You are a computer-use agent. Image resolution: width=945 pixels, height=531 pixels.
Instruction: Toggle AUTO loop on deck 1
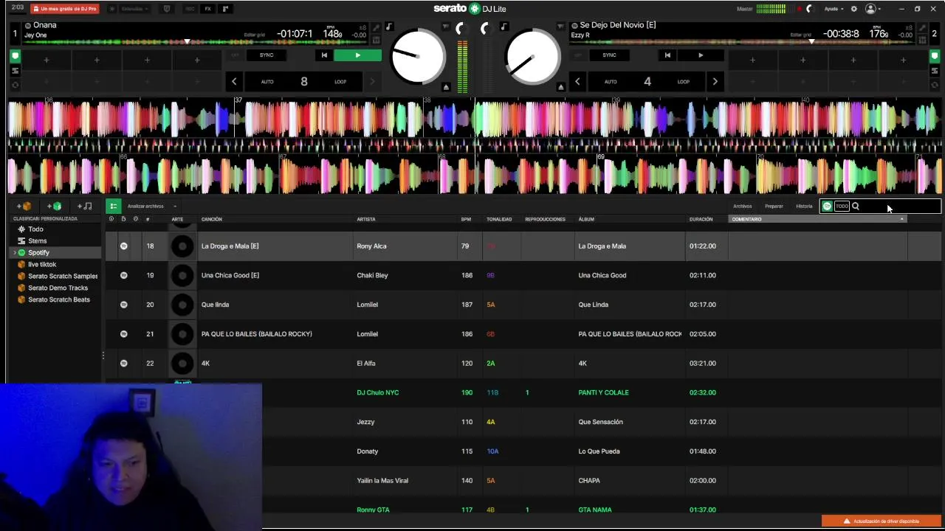click(267, 82)
